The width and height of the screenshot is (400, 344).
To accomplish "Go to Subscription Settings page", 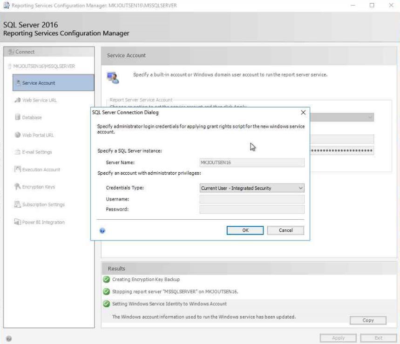I will [x=43, y=204].
